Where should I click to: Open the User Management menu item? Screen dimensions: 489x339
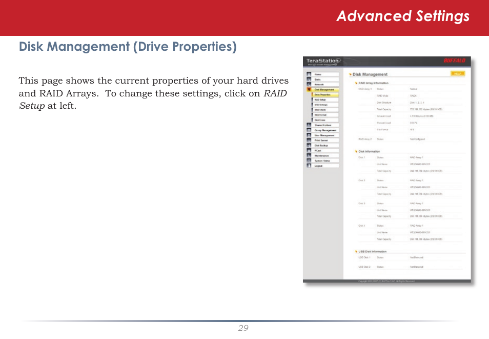(325, 135)
